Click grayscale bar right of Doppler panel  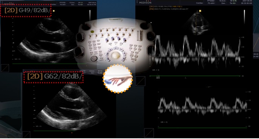[244, 16]
